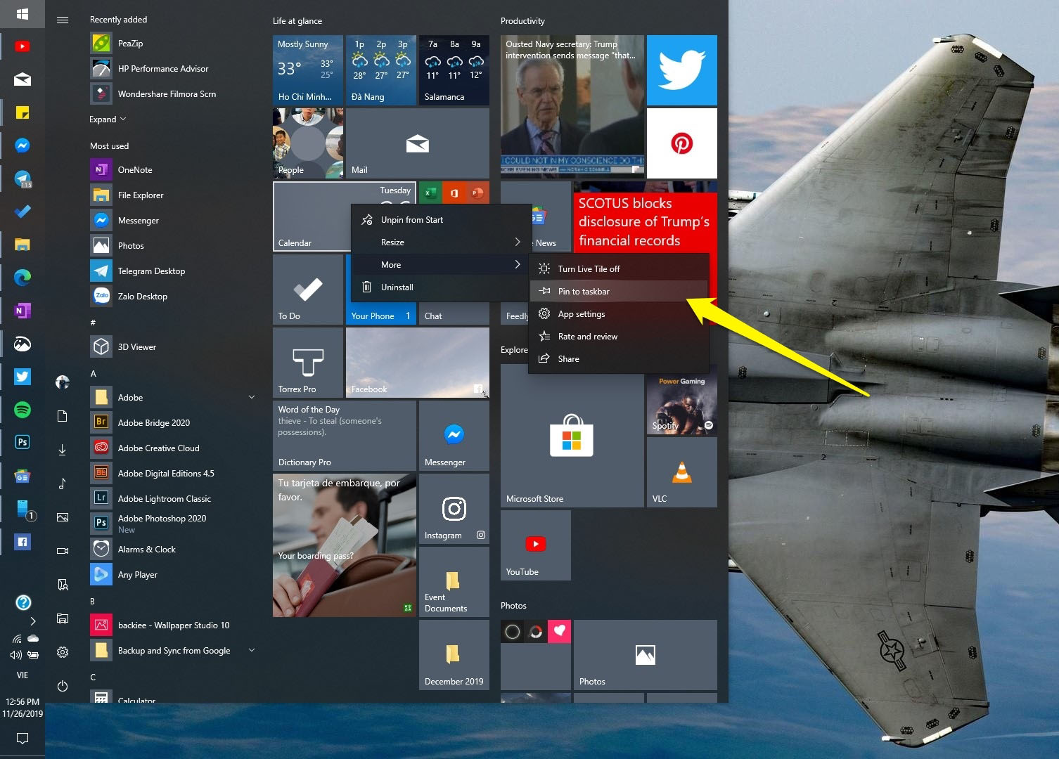The width and height of the screenshot is (1059, 759).
Task: Open the Ho Chi Minh weather tile
Action: (308, 70)
